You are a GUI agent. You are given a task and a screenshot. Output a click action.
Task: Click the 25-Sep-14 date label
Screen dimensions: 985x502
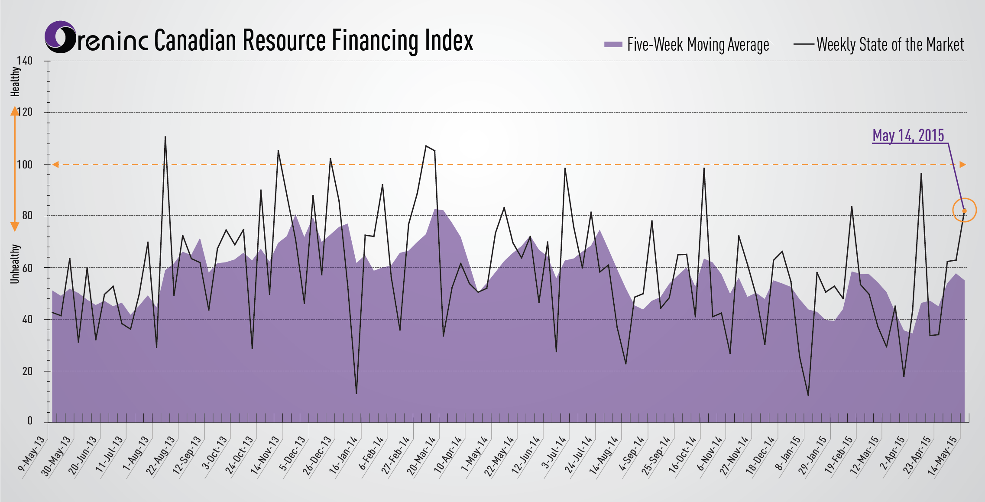pyautogui.click(x=656, y=456)
